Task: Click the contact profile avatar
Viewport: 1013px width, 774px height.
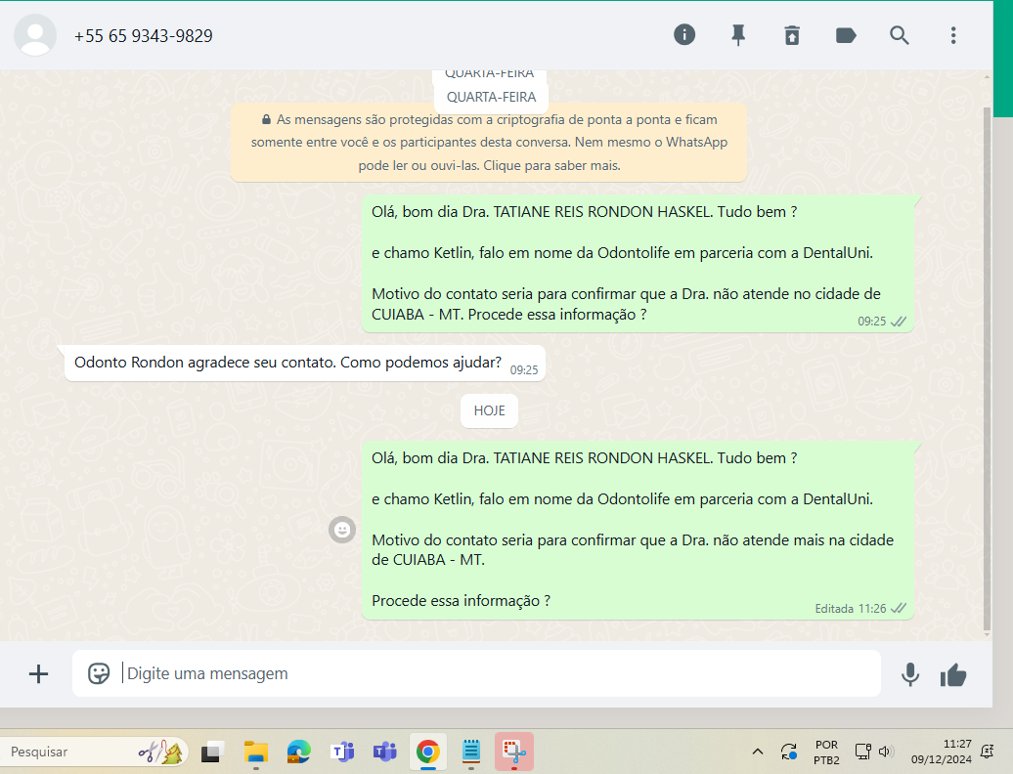Action: 35,35
